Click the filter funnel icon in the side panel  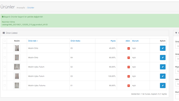click(176, 33)
